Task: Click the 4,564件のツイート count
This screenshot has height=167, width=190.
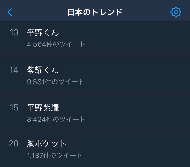Action: coord(56,44)
